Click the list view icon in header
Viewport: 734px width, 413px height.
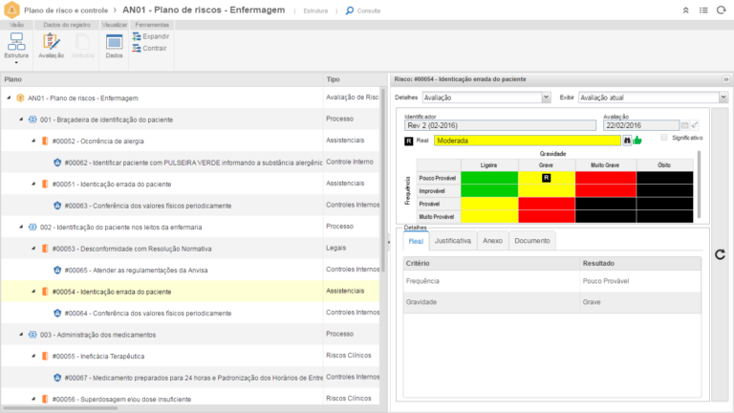click(704, 11)
